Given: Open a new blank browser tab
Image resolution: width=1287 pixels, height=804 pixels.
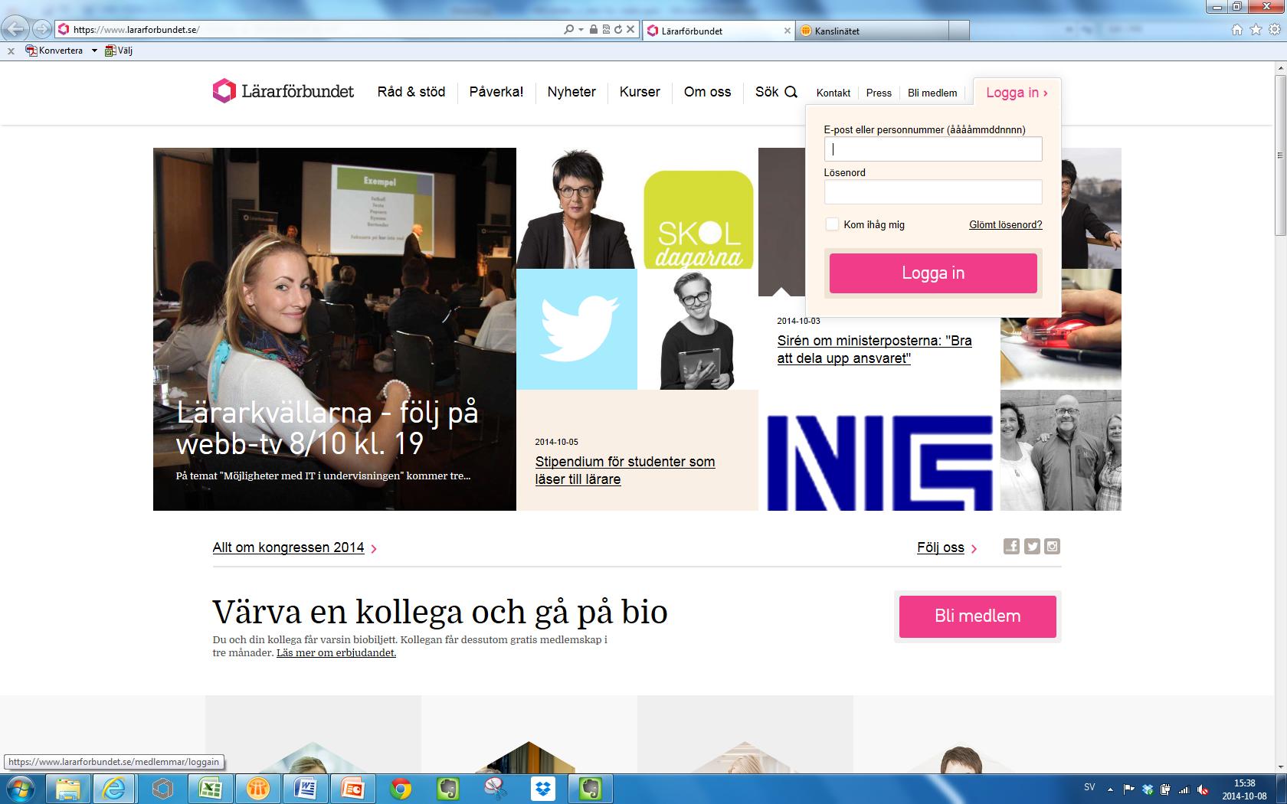Looking at the screenshot, I should click(959, 31).
